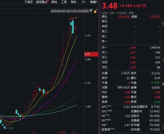Click the EPS TTM value -5.91
The height and width of the screenshot is (134, 164).
pyautogui.click(x=126, y=107)
